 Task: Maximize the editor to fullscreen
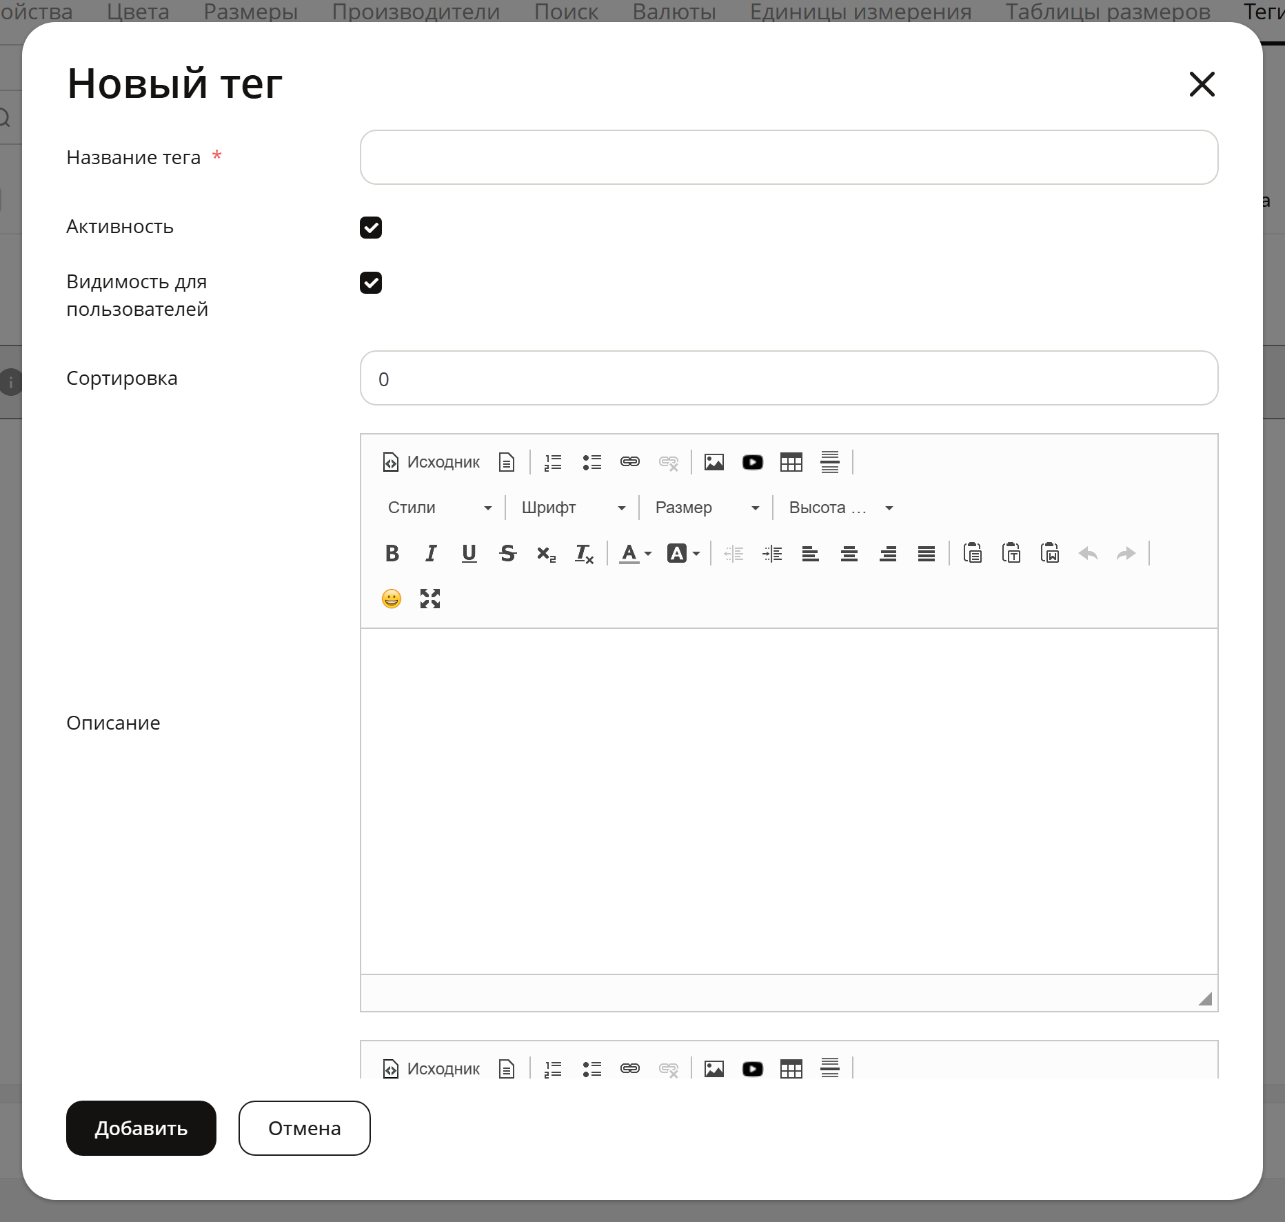(430, 599)
